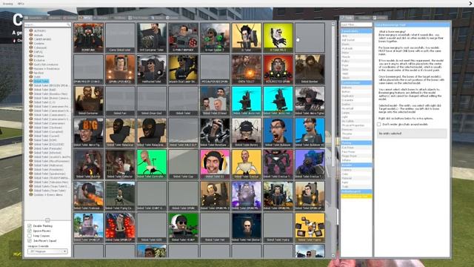Select the G-Toilet MK.II yellow icon
Screen dimensions: 474x267
coord(278,37)
